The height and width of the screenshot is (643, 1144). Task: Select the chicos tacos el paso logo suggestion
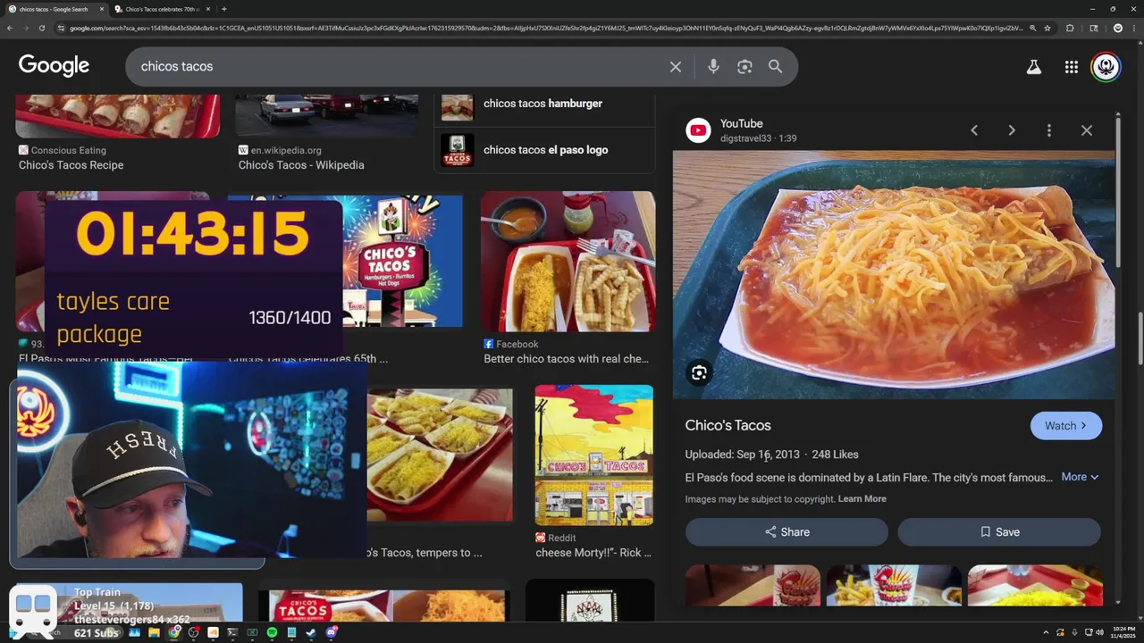[x=544, y=150]
